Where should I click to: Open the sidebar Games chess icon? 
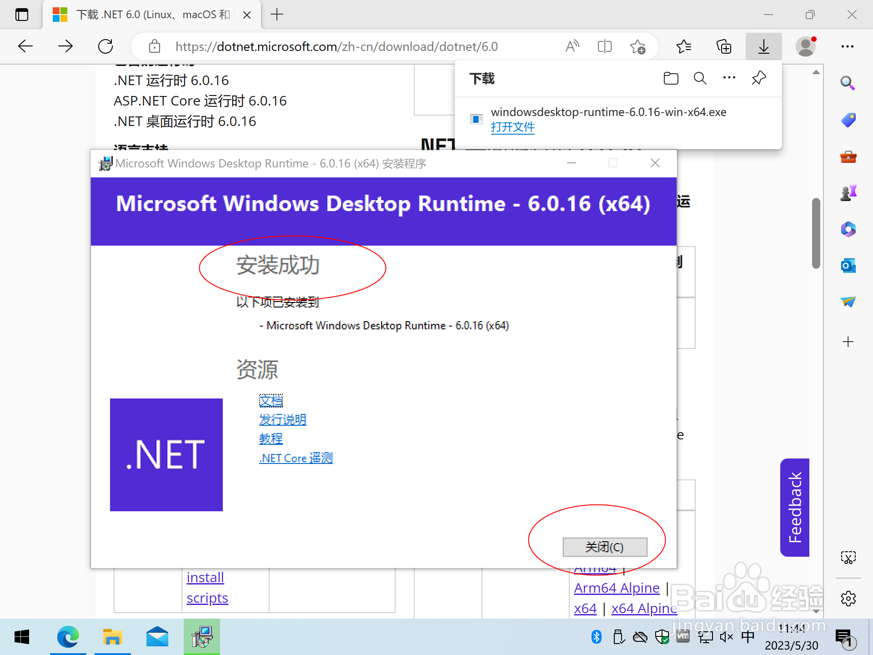848,193
